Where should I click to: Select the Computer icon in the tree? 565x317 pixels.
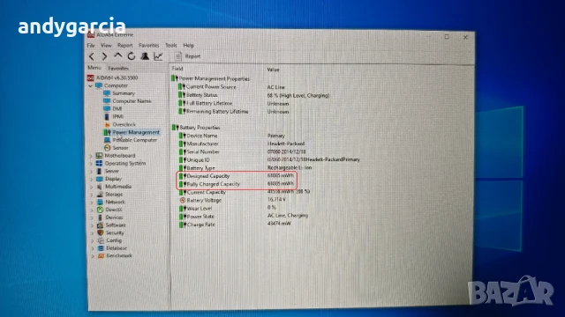tap(99, 85)
